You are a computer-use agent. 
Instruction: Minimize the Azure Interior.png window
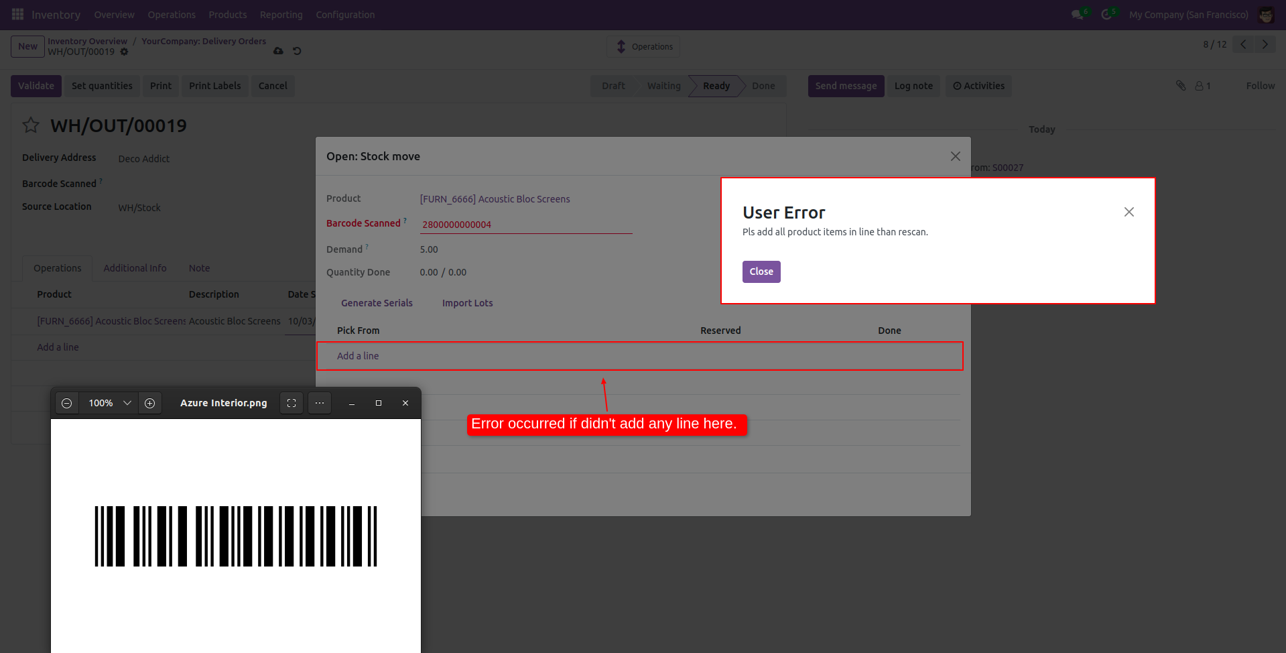point(352,403)
